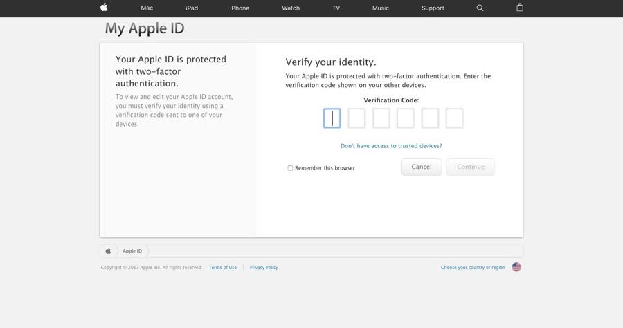Check the Remember this browser checkbox
Screen dimensions: 623x328
click(x=290, y=168)
